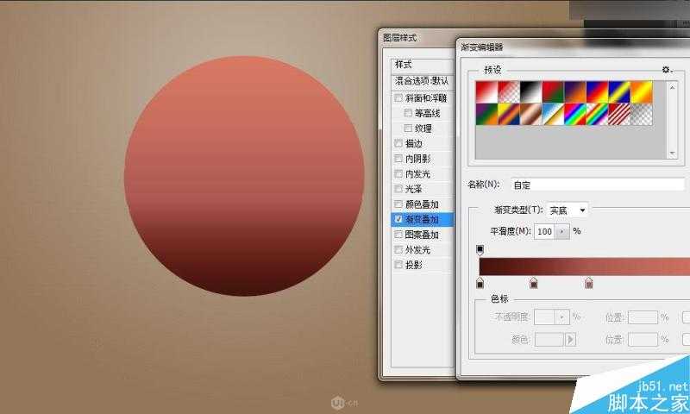Click the scroll-down arrow in presets list
This screenshot has width=690, height=414.
pyautogui.click(x=672, y=154)
